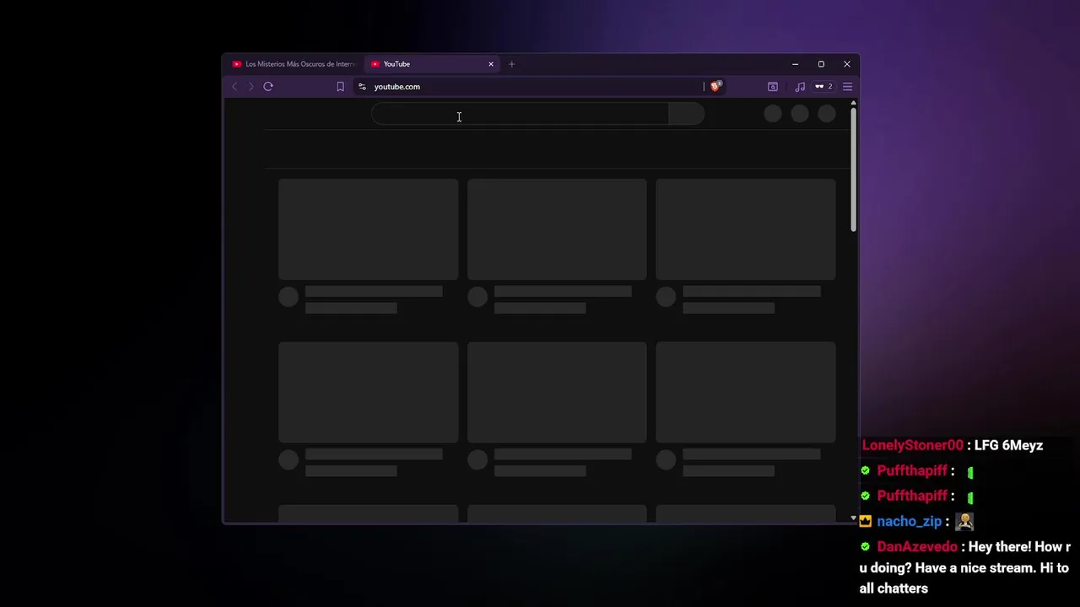Minimize the browser window
The height and width of the screenshot is (607, 1080).
coord(795,64)
